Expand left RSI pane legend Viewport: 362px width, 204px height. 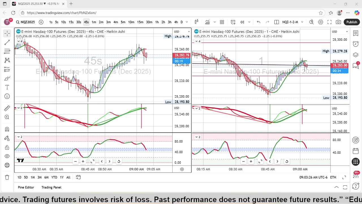pyautogui.click(x=20, y=137)
